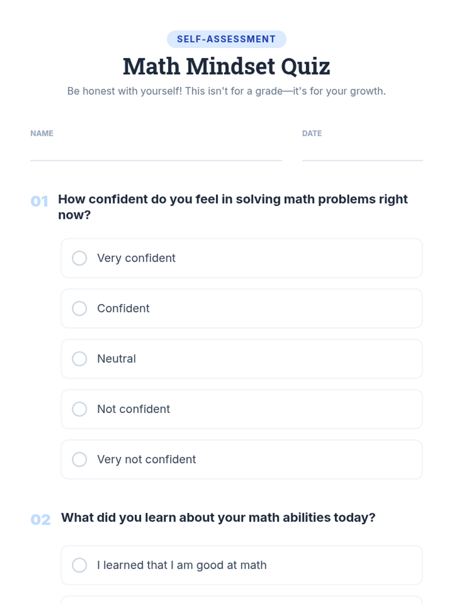The height and width of the screenshot is (604, 453).
Task: Click the "Very confident" label text
Action: [136, 258]
